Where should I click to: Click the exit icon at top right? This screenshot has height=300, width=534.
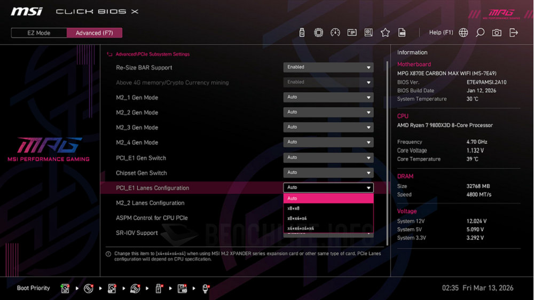coord(514,33)
